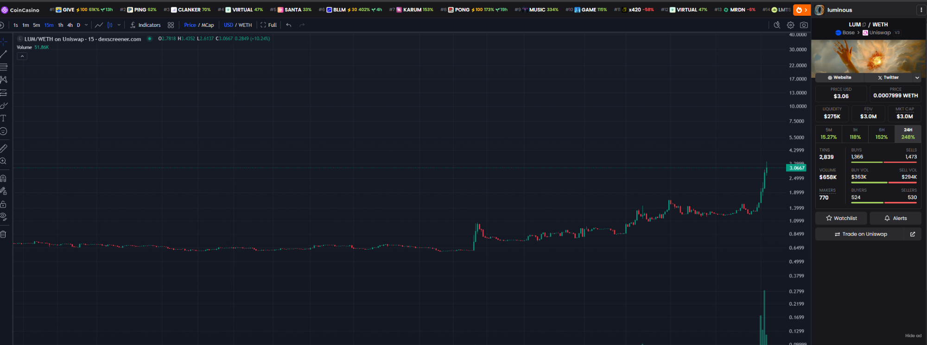927x345 pixels.
Task: Click the current price label 3.0667 on axis
Action: point(796,168)
